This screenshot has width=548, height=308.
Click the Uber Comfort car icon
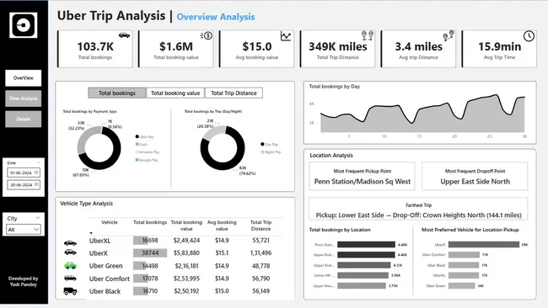[x=70, y=278]
